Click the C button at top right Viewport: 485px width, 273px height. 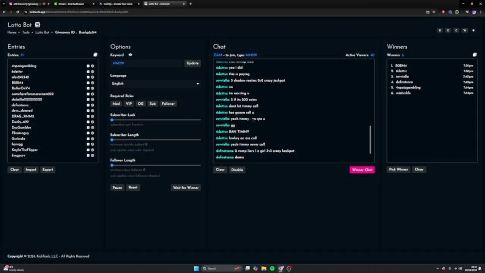(x=457, y=30)
